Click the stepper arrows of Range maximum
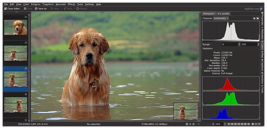The image size is (267, 129). click(x=258, y=44)
